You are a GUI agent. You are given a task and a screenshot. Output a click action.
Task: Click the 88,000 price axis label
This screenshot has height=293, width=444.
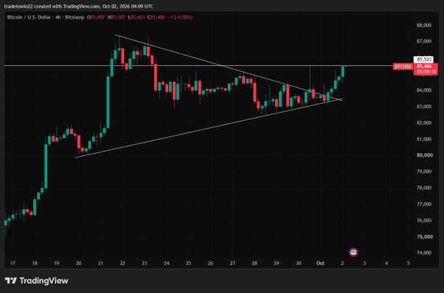pos(424,25)
